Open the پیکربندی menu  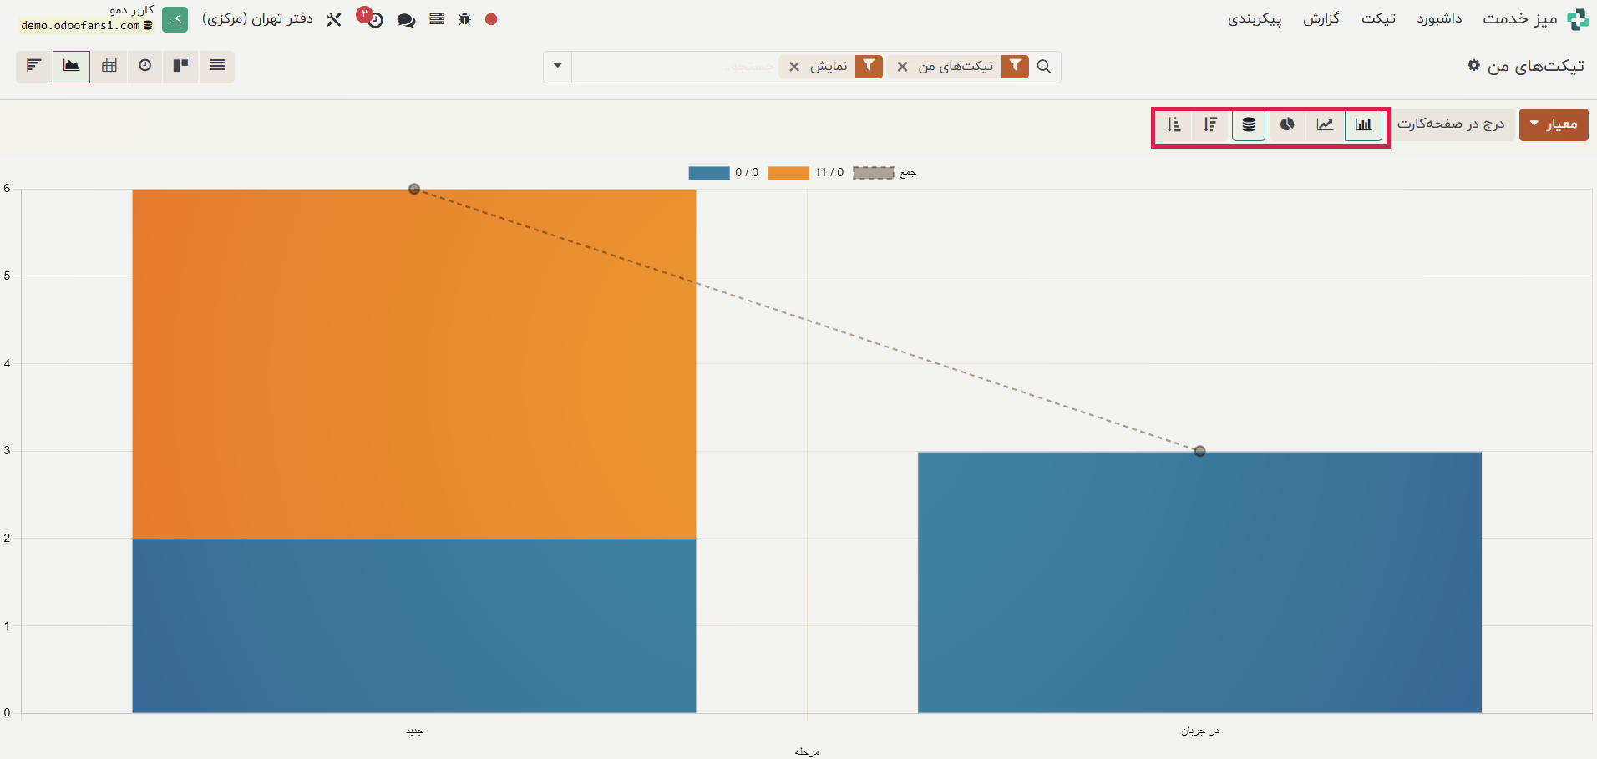pos(1254,18)
